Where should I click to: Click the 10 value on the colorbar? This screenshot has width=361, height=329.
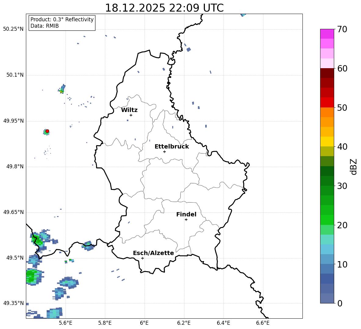pos(342,264)
